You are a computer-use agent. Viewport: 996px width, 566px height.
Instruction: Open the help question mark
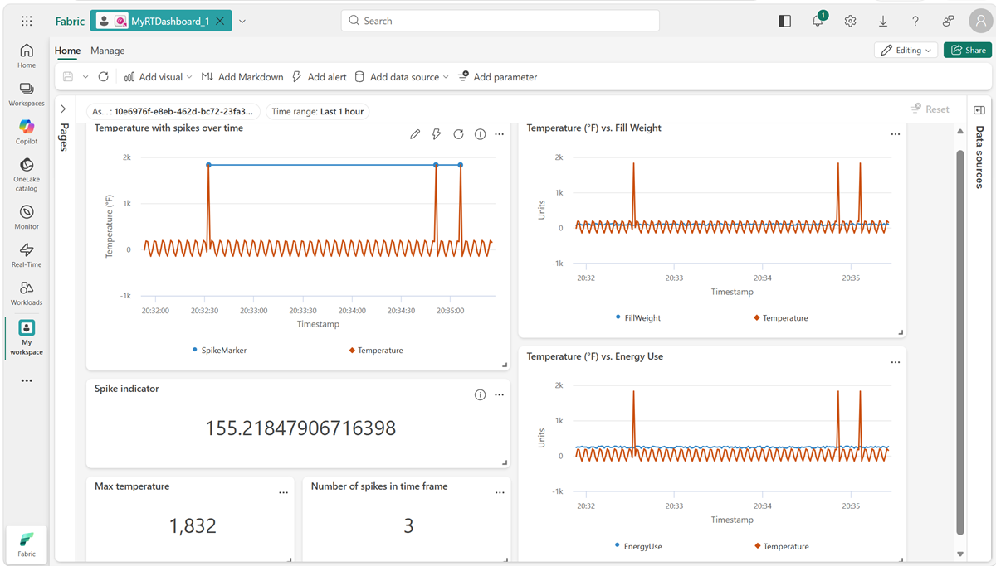[915, 22]
